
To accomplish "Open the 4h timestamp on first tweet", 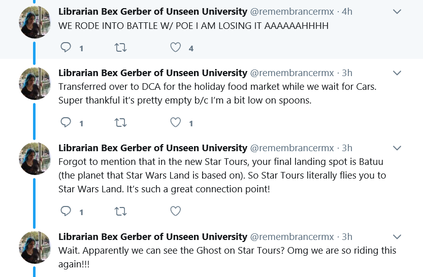I will point(347,12).
